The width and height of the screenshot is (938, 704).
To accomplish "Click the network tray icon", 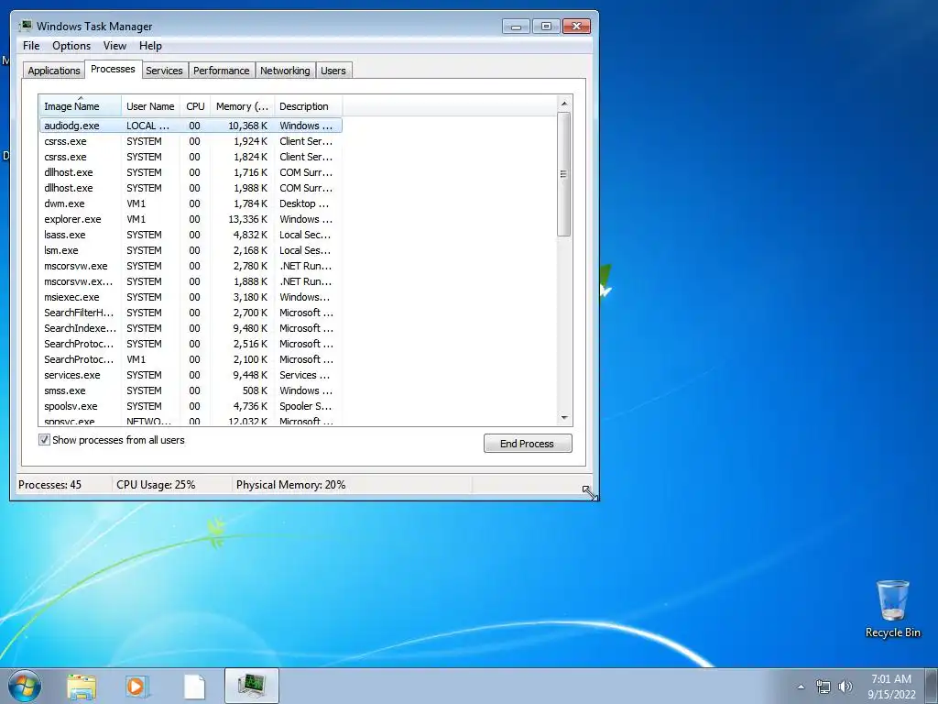I will coord(823,687).
